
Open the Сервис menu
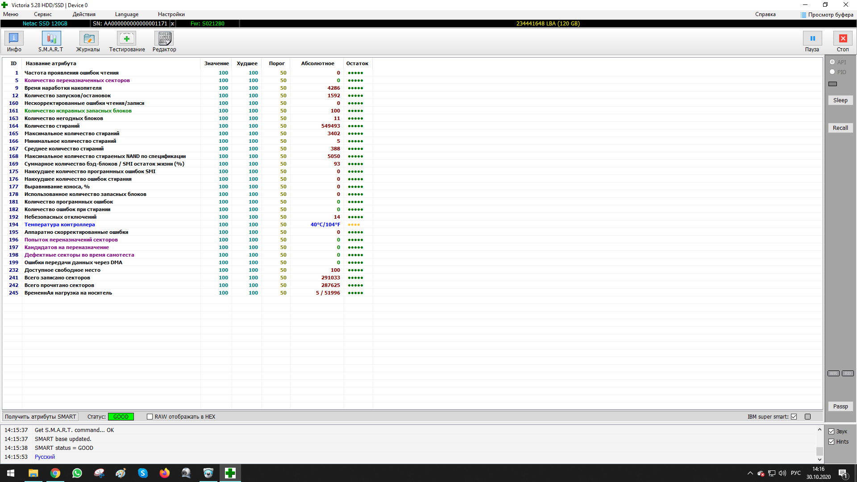[43, 14]
